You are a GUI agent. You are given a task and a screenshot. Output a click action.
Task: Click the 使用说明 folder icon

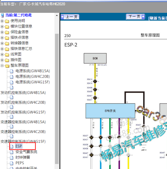click(x=7, y=21)
